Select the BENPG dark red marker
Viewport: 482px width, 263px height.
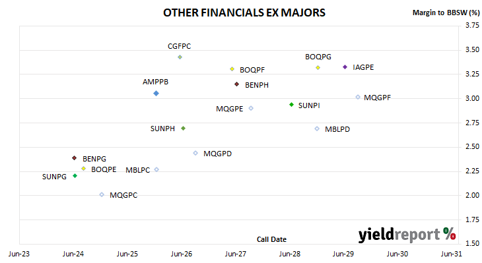74,158
